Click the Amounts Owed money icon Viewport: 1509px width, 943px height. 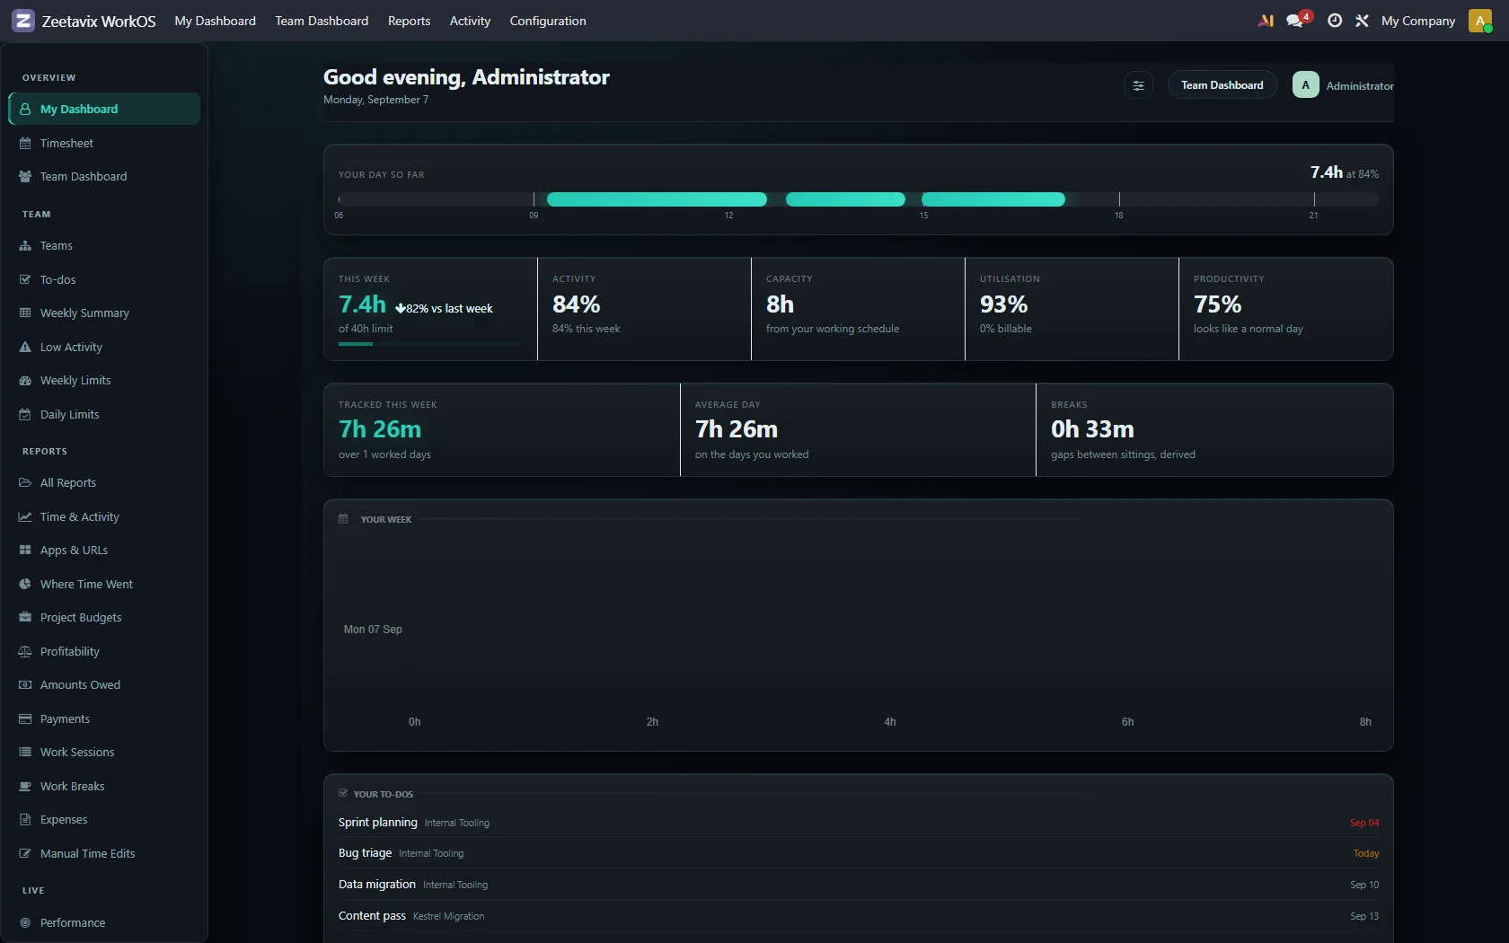pyautogui.click(x=25, y=685)
